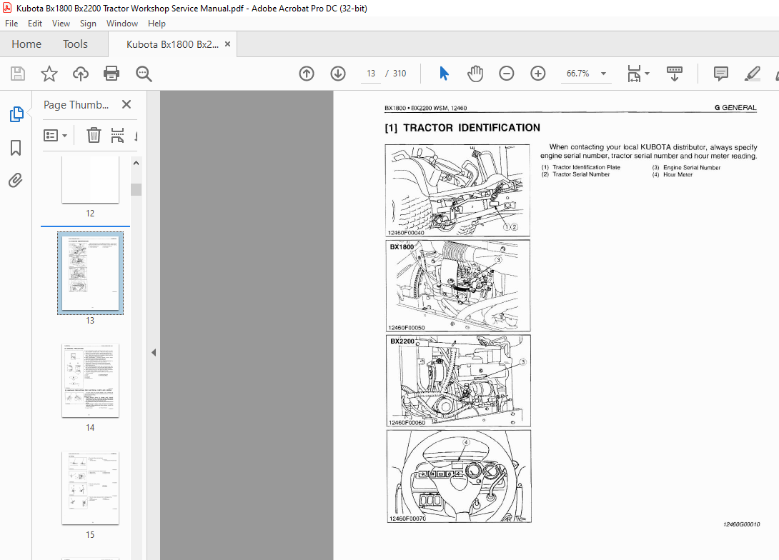Select page 12 thumbnail
Image resolution: width=779 pixels, height=560 pixels.
(91, 180)
